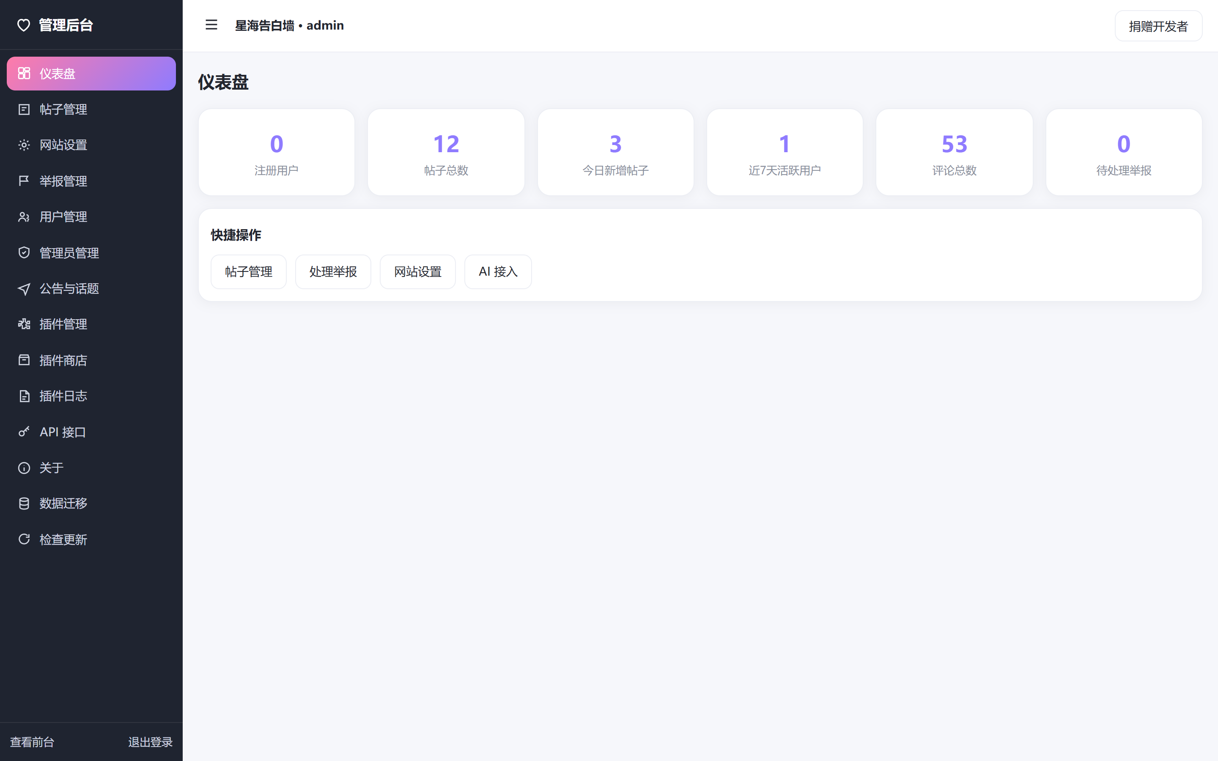Navigate to 公告与话题 label
This screenshot has height=761, width=1218.
[69, 288]
